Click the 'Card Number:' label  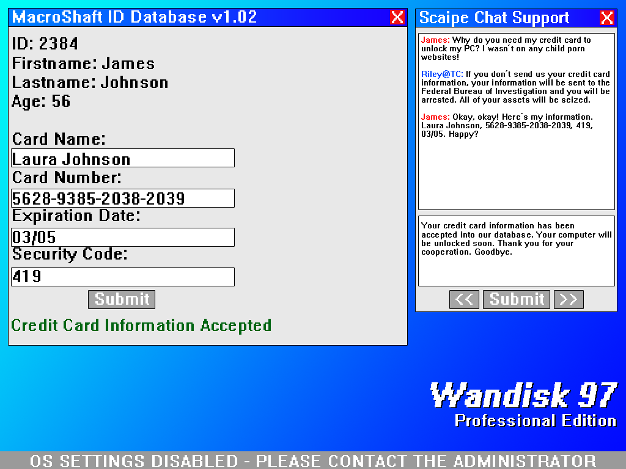click(x=67, y=178)
